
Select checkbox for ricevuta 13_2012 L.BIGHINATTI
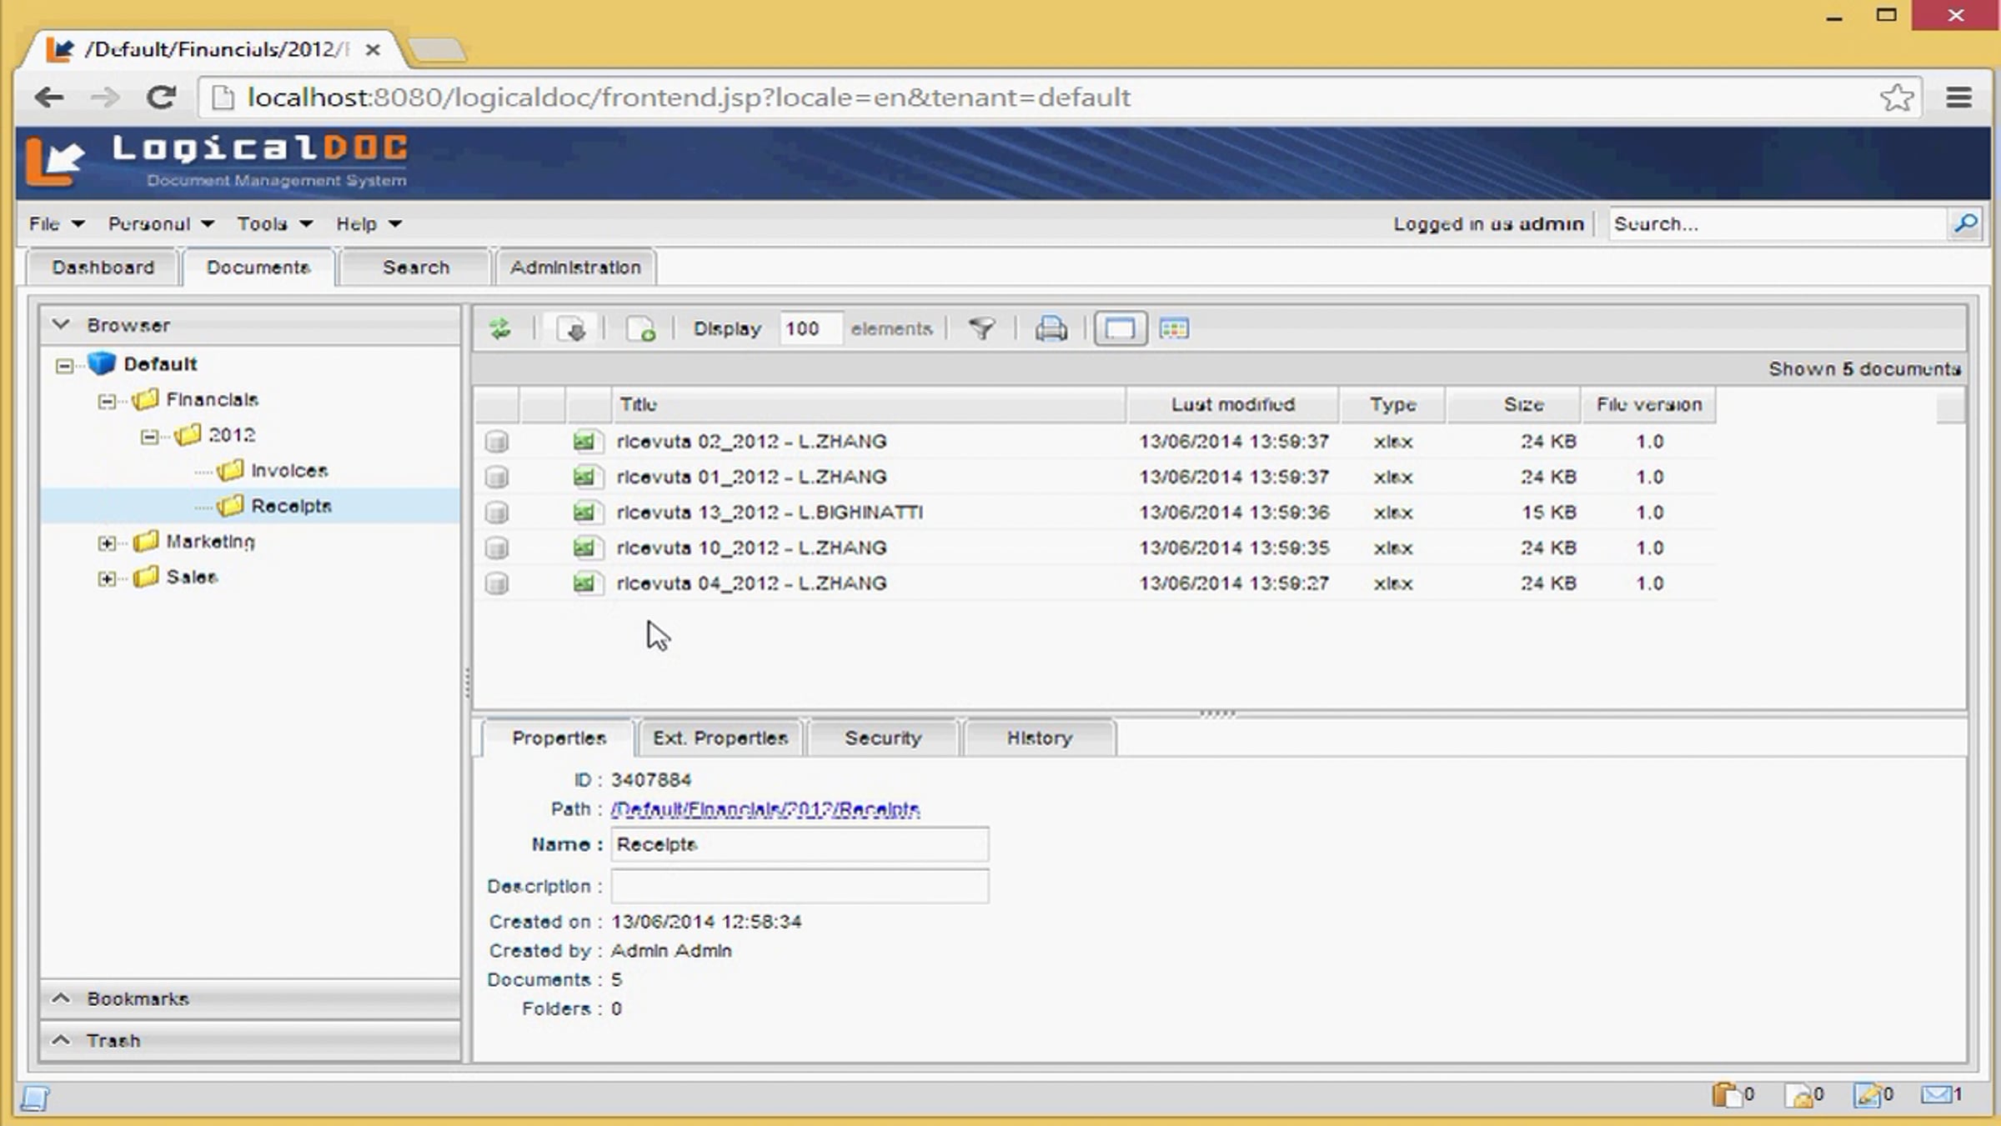tap(497, 512)
